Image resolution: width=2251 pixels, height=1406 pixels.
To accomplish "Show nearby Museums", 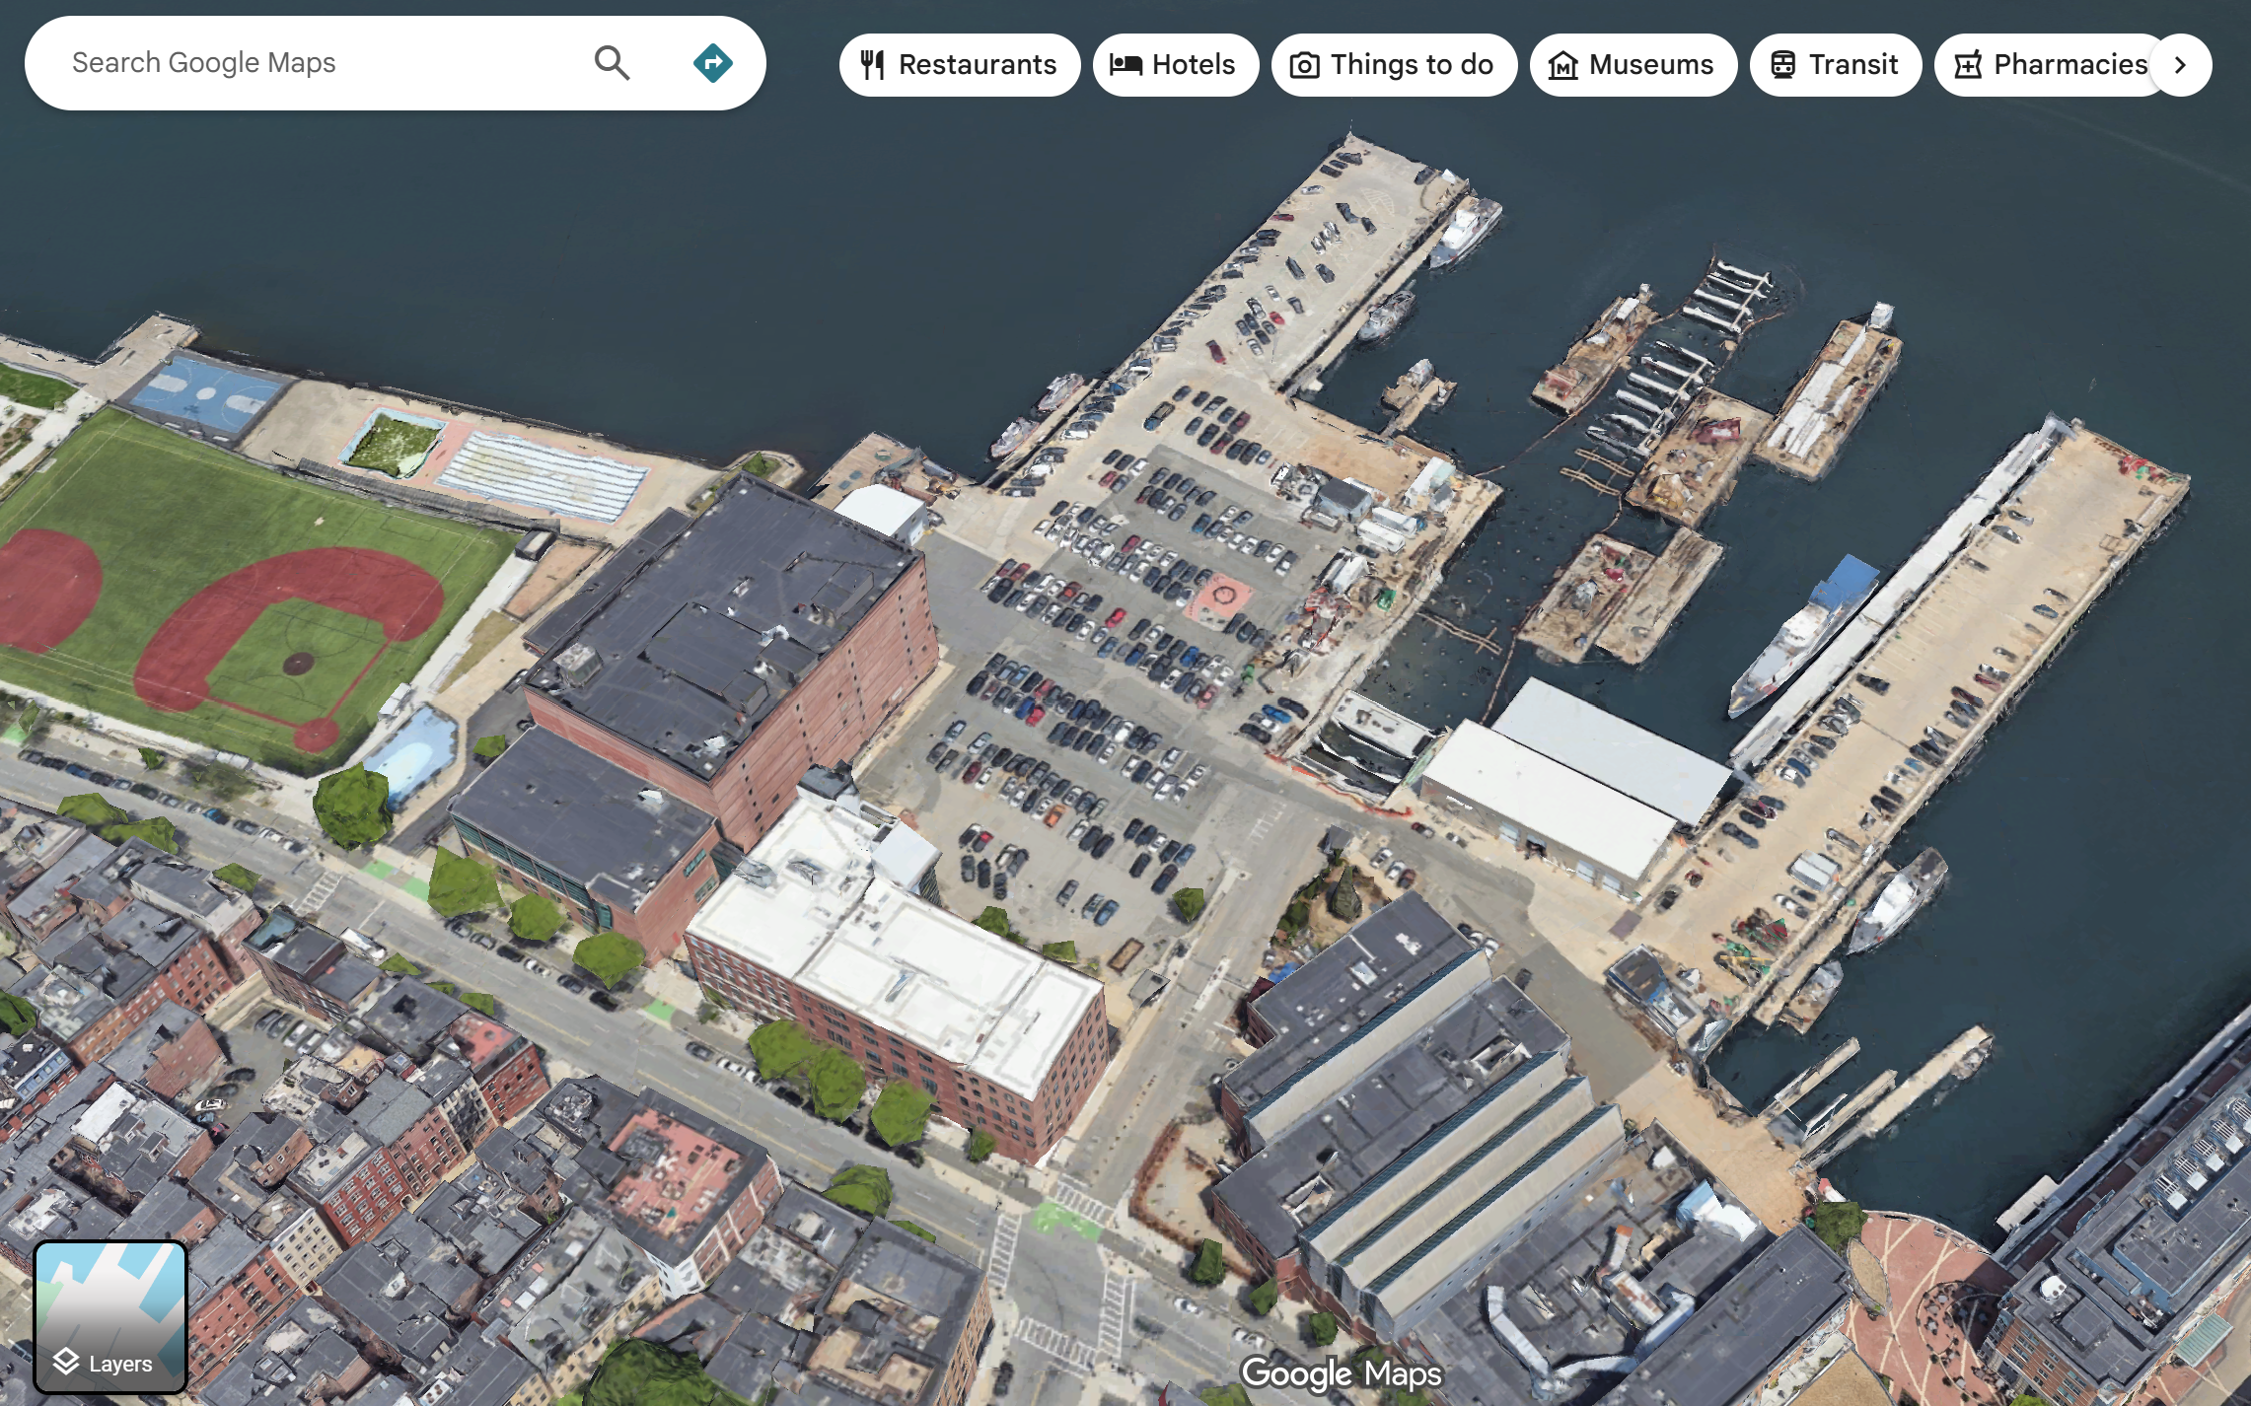I will pos(1633,65).
